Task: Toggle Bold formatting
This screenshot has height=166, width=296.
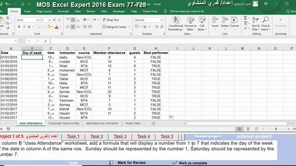Action: (x=19, y=27)
